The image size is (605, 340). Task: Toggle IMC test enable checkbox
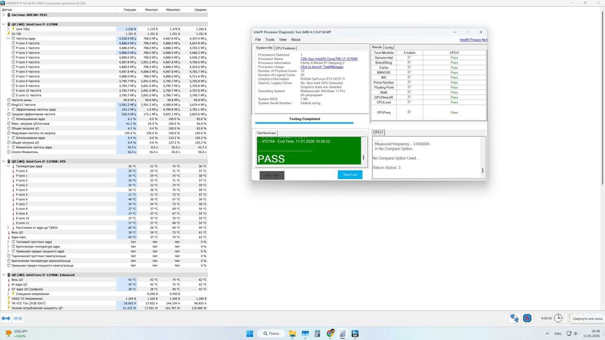(409, 77)
